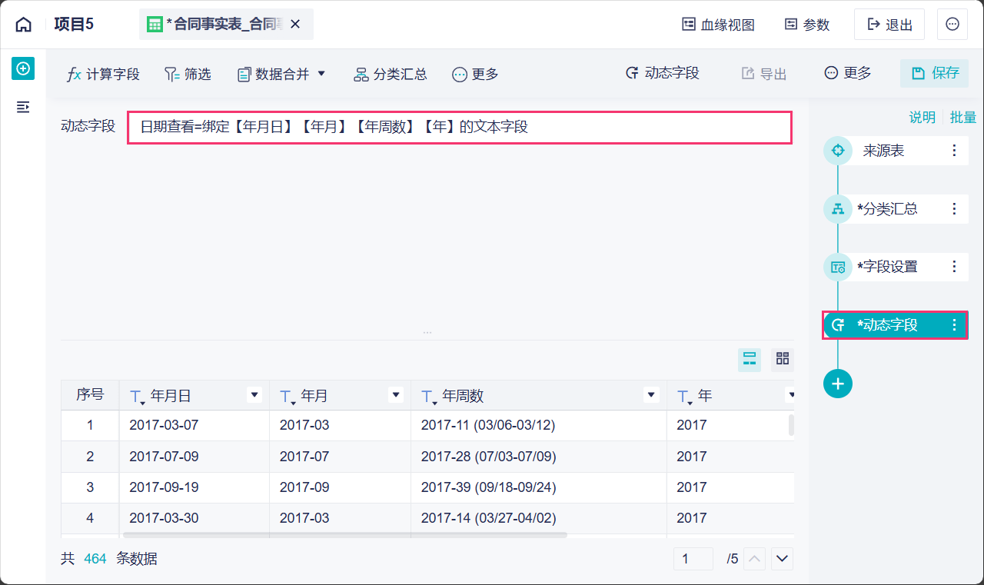Select cell 2017-39 (09/18-09/24)

(x=539, y=487)
